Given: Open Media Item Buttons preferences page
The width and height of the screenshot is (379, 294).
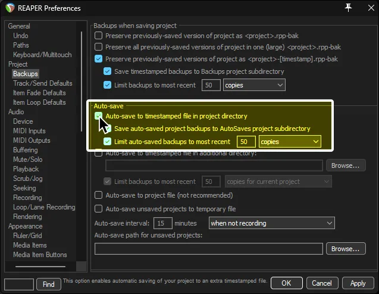Looking at the screenshot, I should [40, 255].
